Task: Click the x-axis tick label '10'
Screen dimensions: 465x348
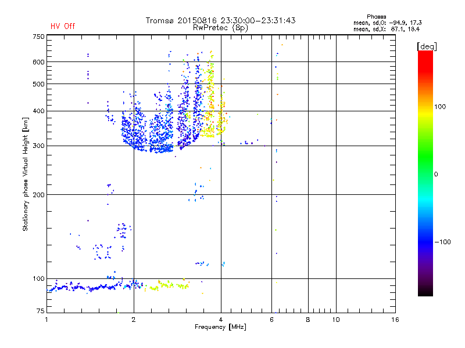Action: tap(336, 320)
